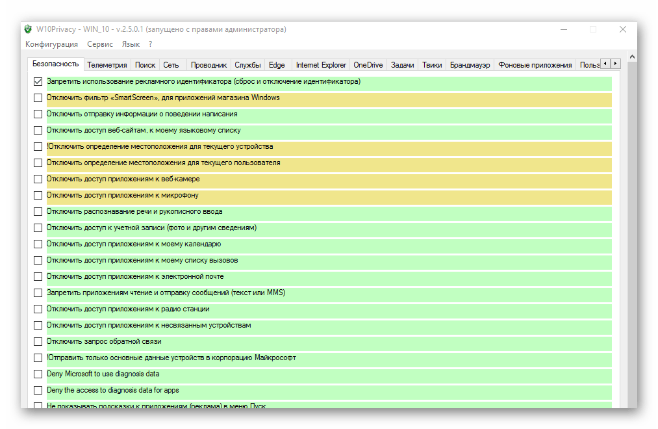The image size is (658, 429).
Task: Check 'Отключить доступ веб-сайтам, к моему языковому списку'
Action: point(38,131)
